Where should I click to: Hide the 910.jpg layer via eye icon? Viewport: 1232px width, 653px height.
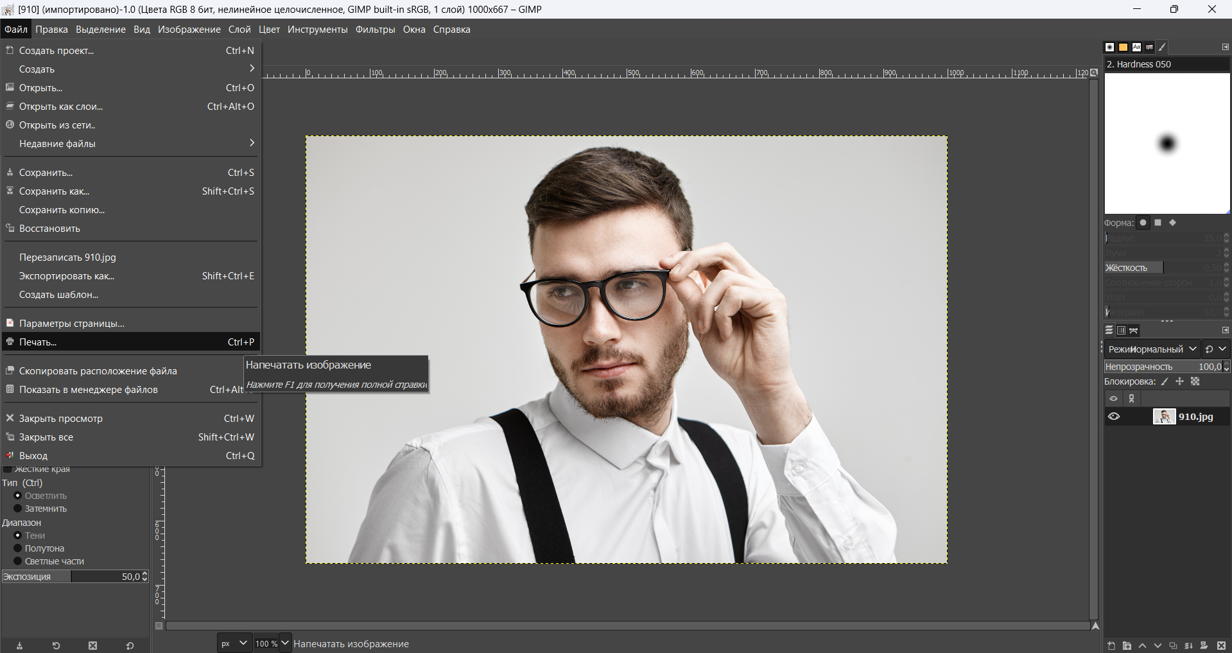(1114, 417)
